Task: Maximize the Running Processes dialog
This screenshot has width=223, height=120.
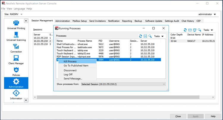Action: point(153,28)
